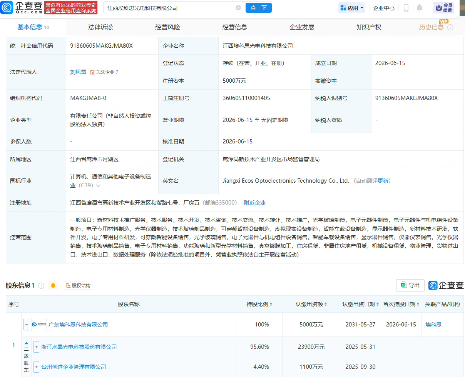Select the English name Jiangxi Ecos Optoelectronics text

[x=286, y=181]
